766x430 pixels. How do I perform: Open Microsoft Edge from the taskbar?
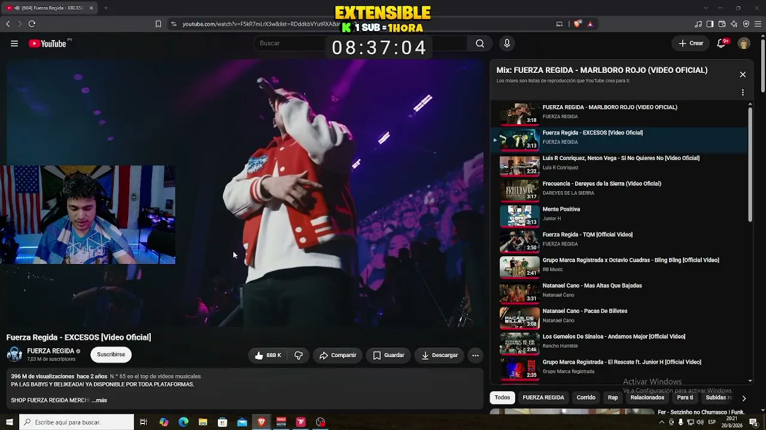tap(183, 422)
